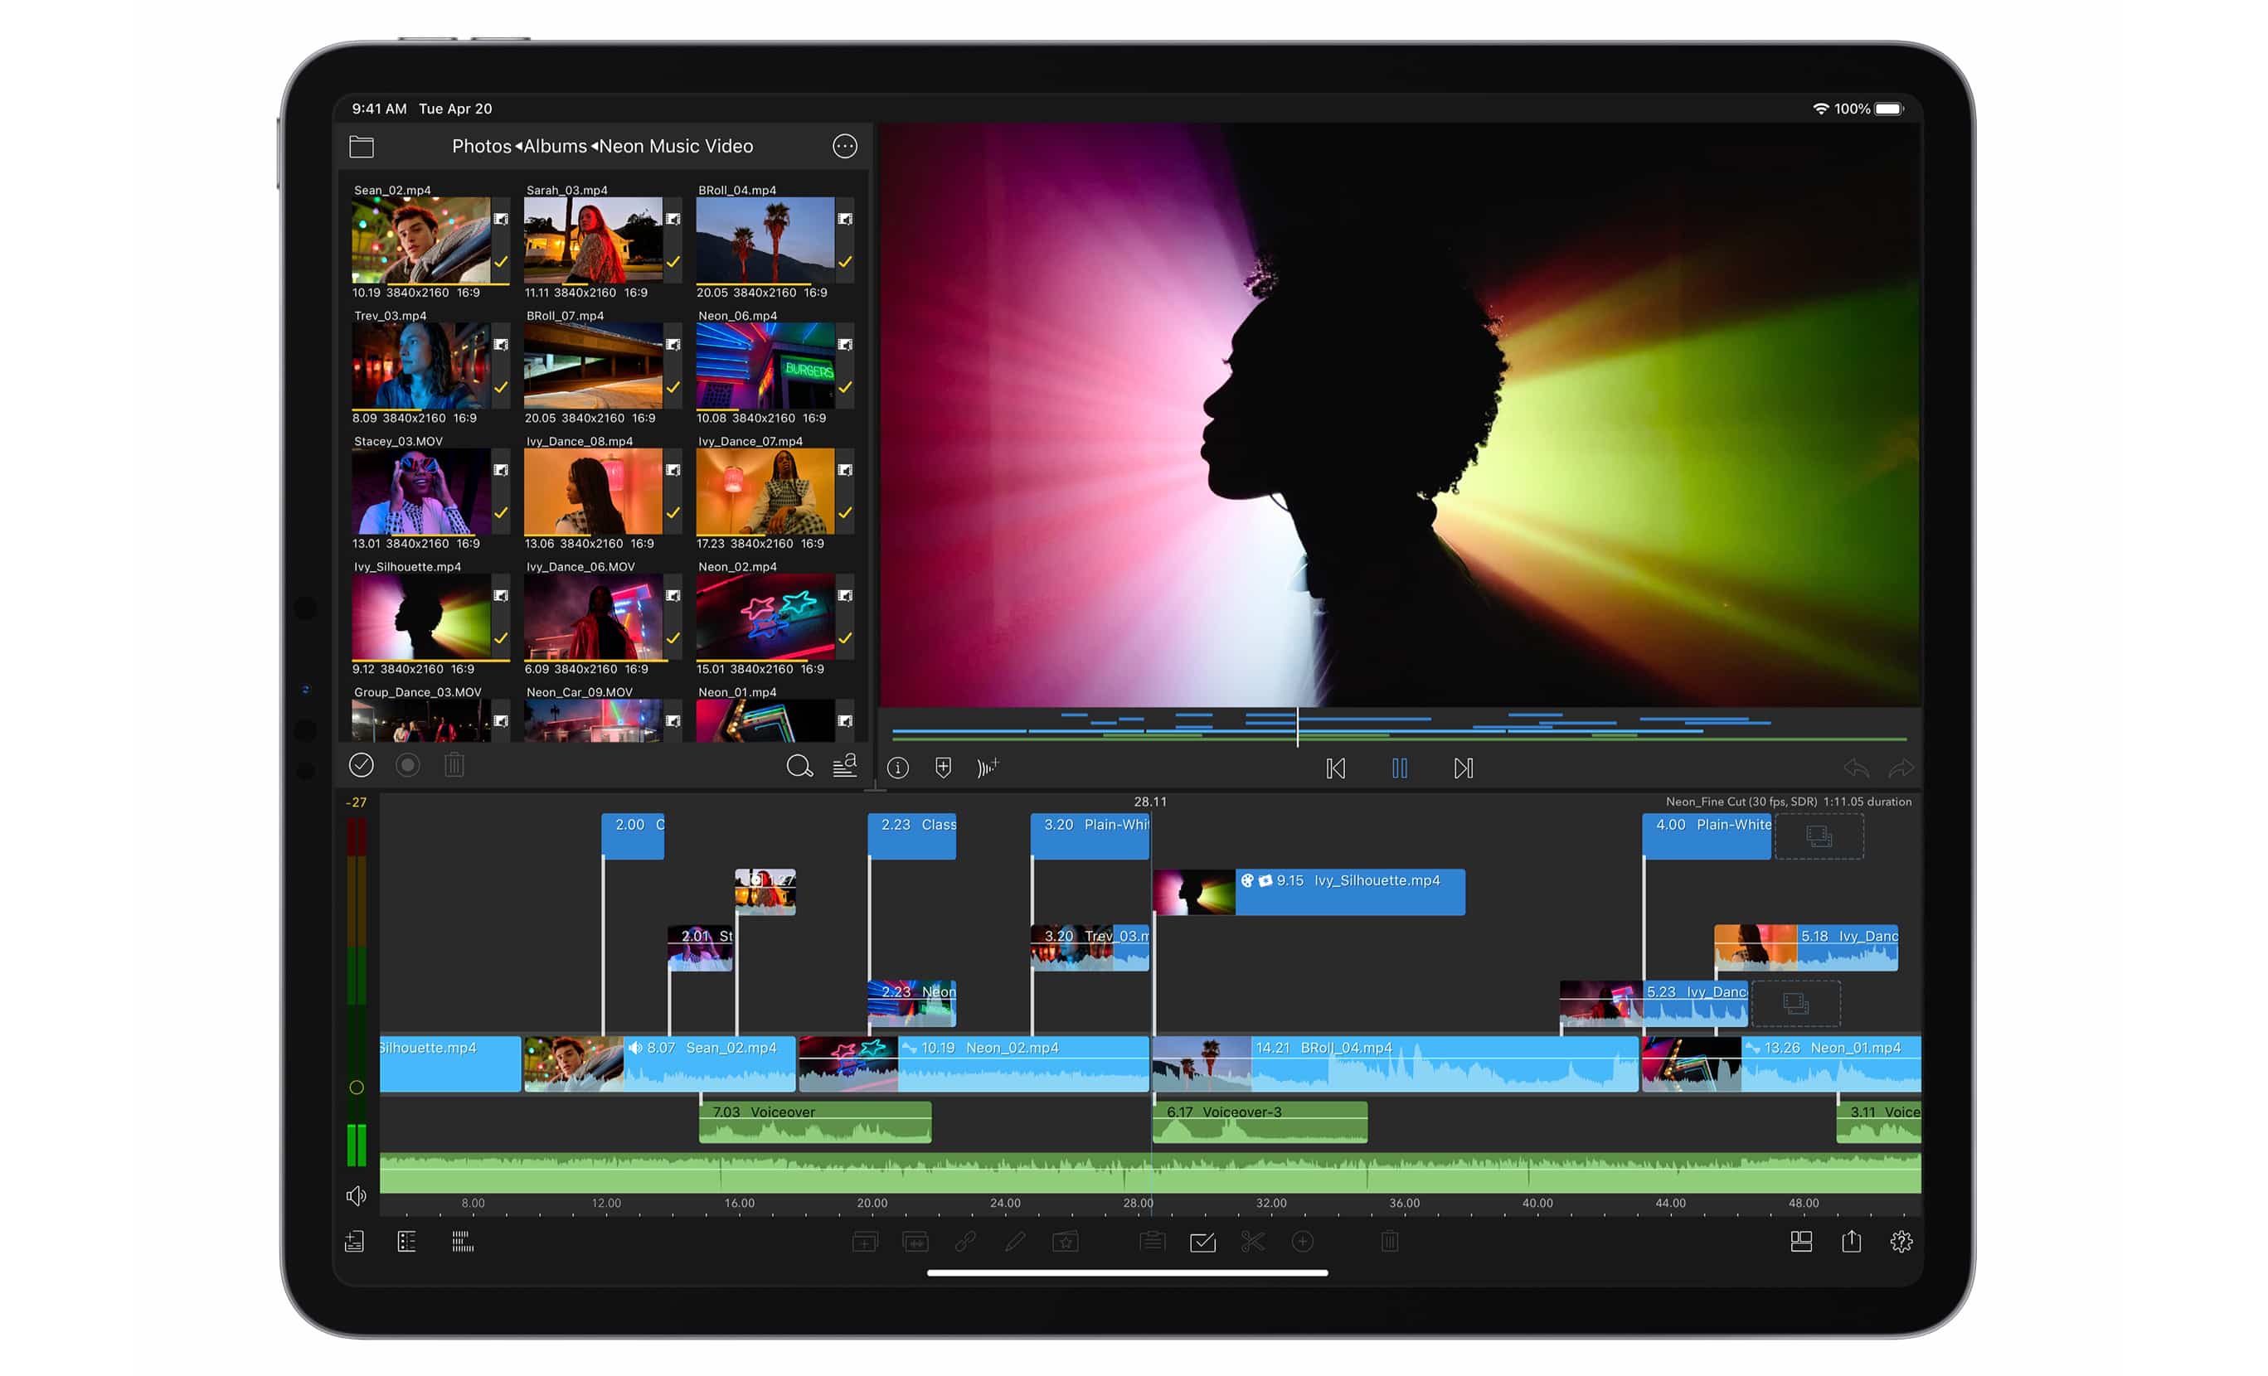Search the media library with the magnifier
Image resolution: width=2268 pixels, height=1376 pixels.
coord(799,766)
